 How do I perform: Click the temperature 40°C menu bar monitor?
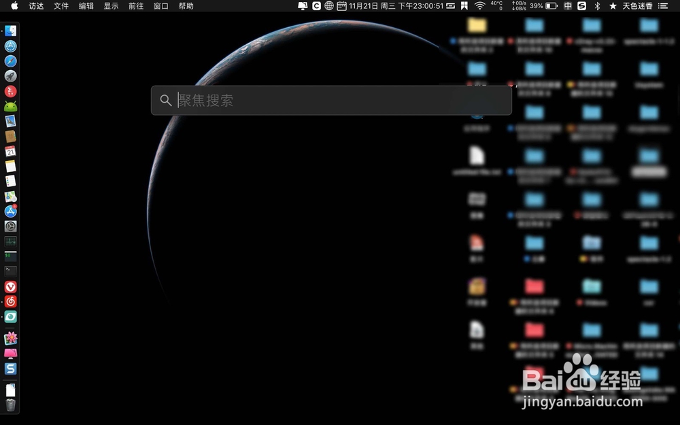(x=496, y=5)
